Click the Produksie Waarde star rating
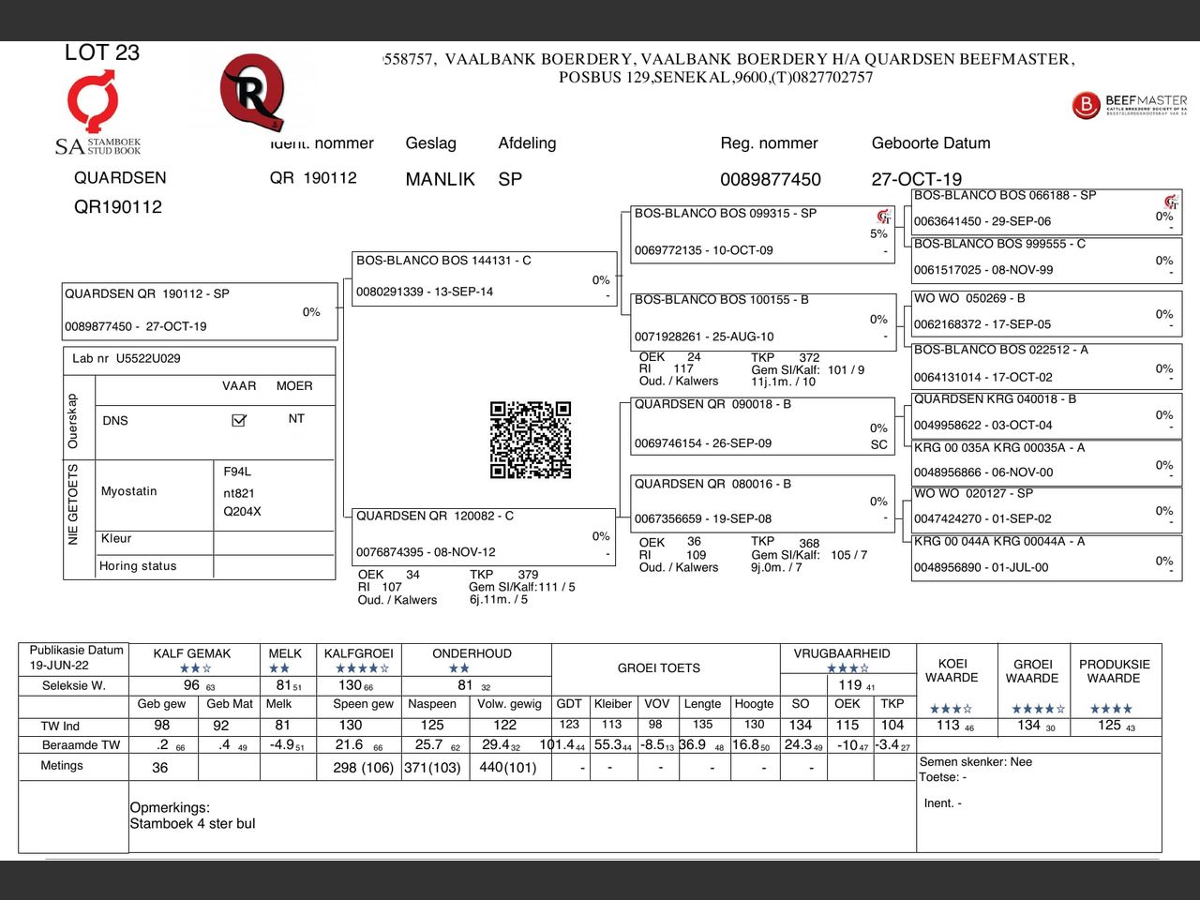1200x900 pixels. [1111, 709]
